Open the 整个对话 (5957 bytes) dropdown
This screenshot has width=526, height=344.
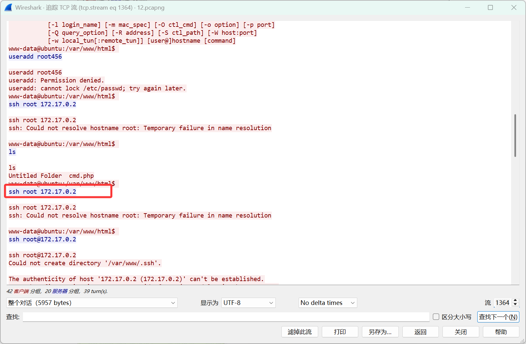point(92,303)
